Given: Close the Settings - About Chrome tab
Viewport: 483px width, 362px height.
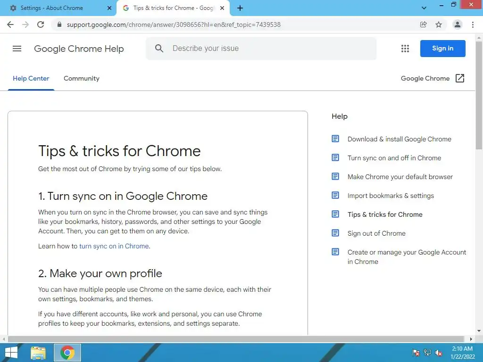Looking at the screenshot, I should pyautogui.click(x=109, y=8).
